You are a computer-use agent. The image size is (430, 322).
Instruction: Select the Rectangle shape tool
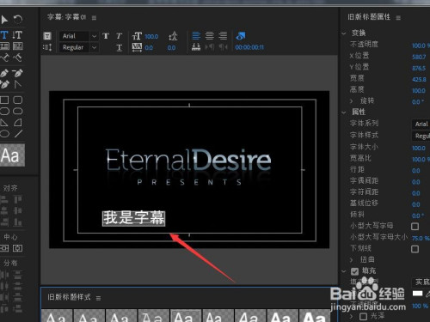coord(4,100)
